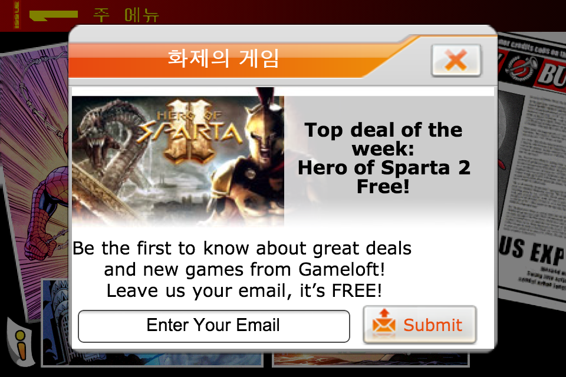Viewport: 566px width, 377px height.
Task: Click the Submit button text
Action: (x=432, y=325)
